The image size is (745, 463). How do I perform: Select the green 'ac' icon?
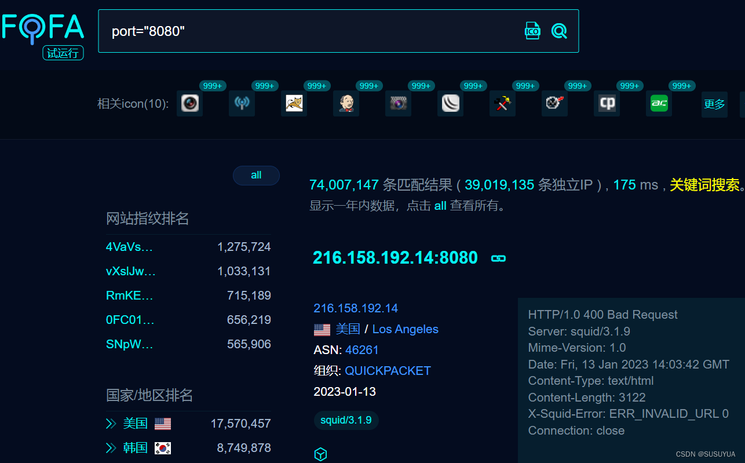pyautogui.click(x=659, y=104)
